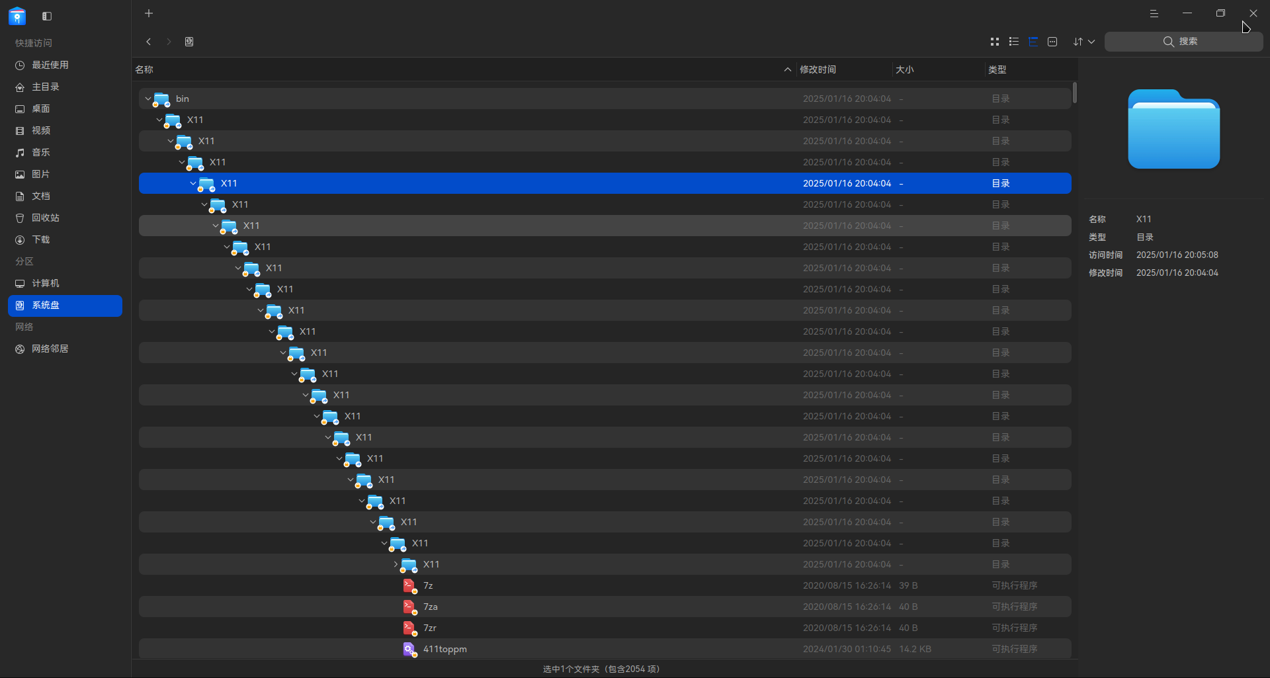Go to 主目录 home folder

(65, 87)
